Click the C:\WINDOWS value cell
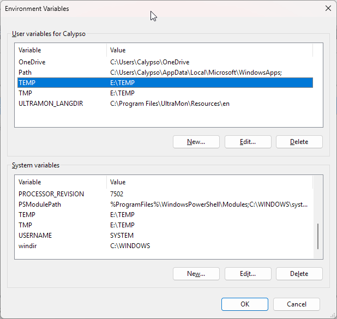 pyautogui.click(x=130, y=246)
